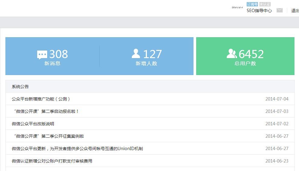The width and height of the screenshot is (299, 171).
Task: Open the SEO指导中心 account name
Action: (x=259, y=11)
